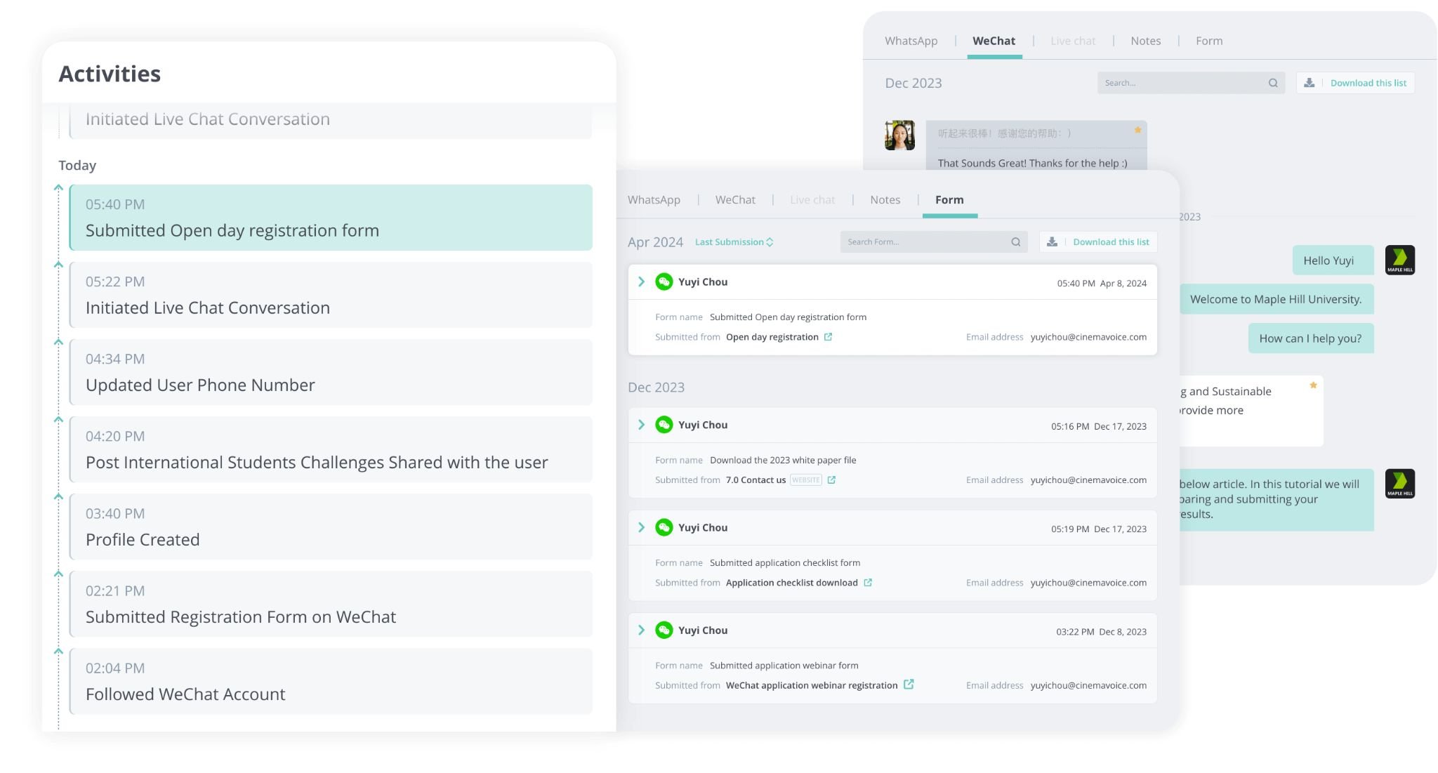Select the highlighted Submitted Open day registration form activity
The height and width of the screenshot is (773, 1438).
pyautogui.click(x=330, y=218)
